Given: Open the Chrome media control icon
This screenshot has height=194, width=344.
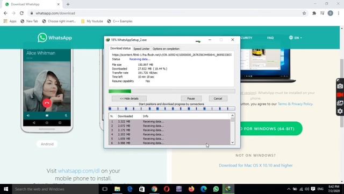Looking at the screenshot, I should (x=322, y=13).
